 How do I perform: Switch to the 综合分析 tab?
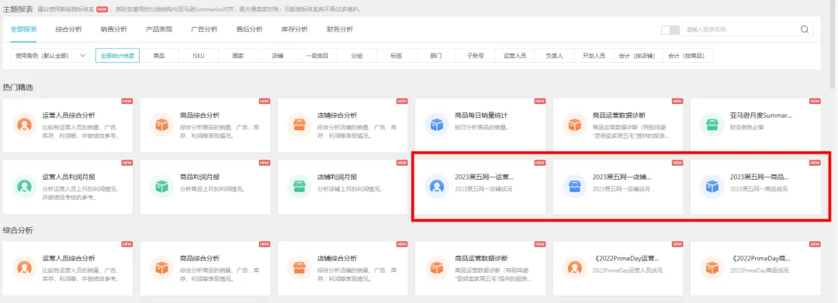pos(68,29)
